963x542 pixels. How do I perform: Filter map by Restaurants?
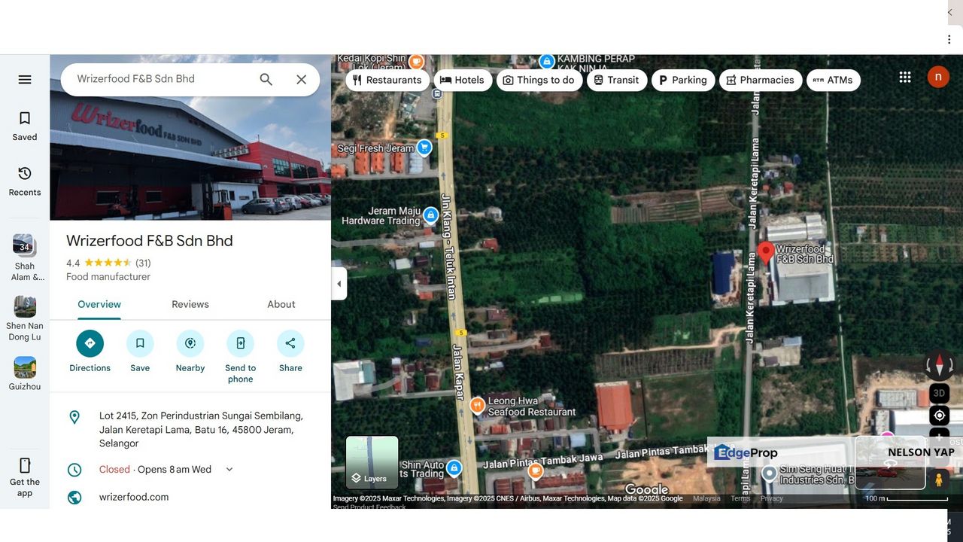coord(387,80)
